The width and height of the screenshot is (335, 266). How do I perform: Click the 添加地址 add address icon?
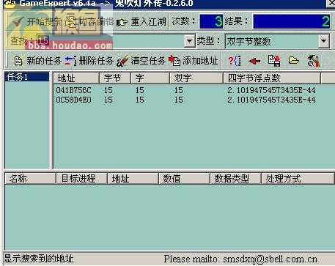pos(174,61)
